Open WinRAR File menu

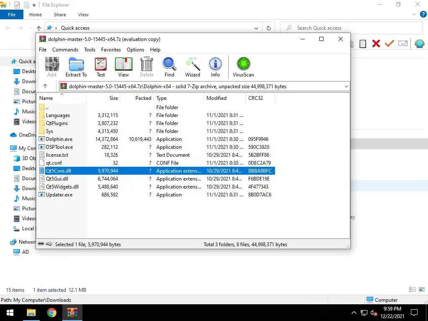click(x=43, y=50)
